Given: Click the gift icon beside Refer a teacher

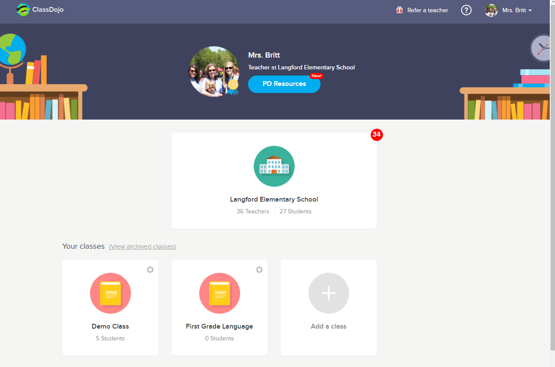Looking at the screenshot, I should click(400, 10).
